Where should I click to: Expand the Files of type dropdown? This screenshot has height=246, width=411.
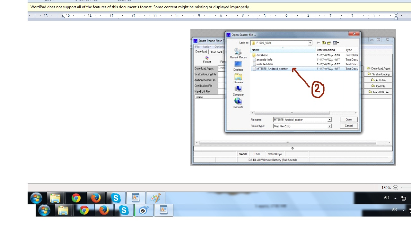[329, 126]
